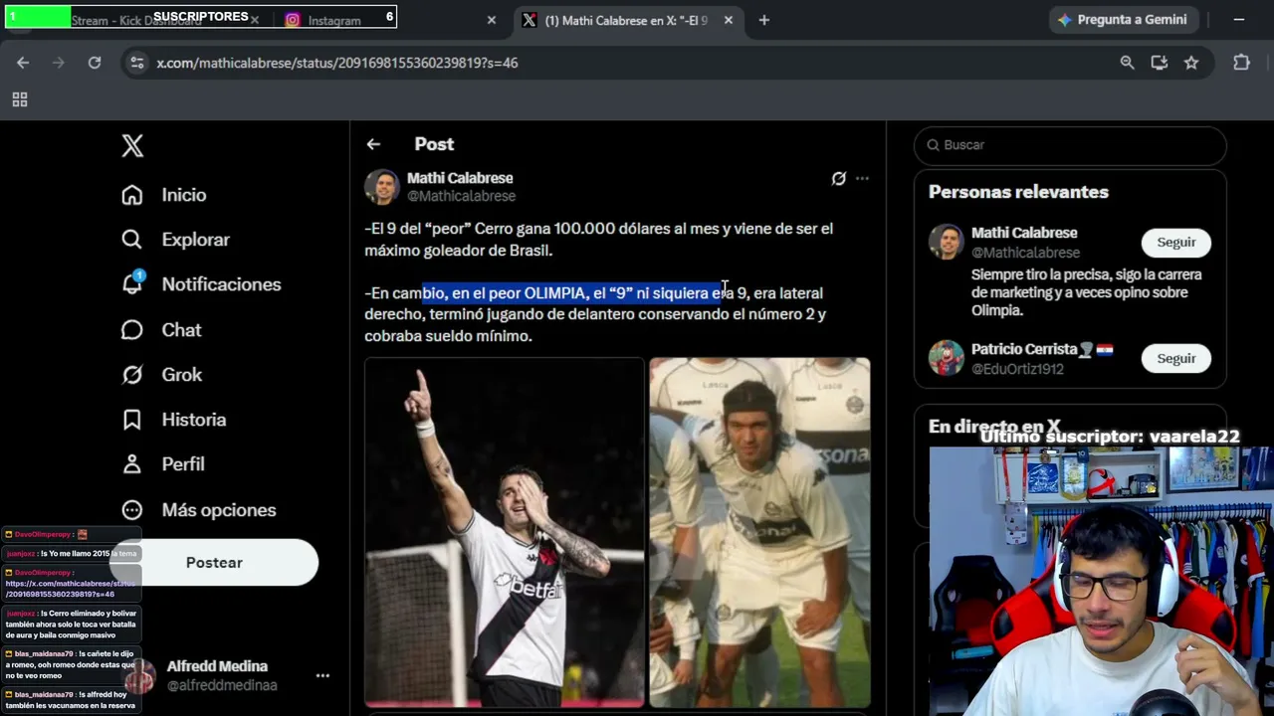Open the apps grid in bookmarks bar
The image size is (1274, 716).
pos(20,99)
